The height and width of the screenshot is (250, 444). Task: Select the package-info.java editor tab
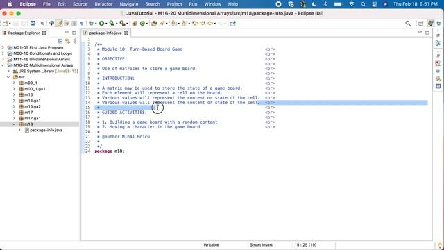coord(105,33)
